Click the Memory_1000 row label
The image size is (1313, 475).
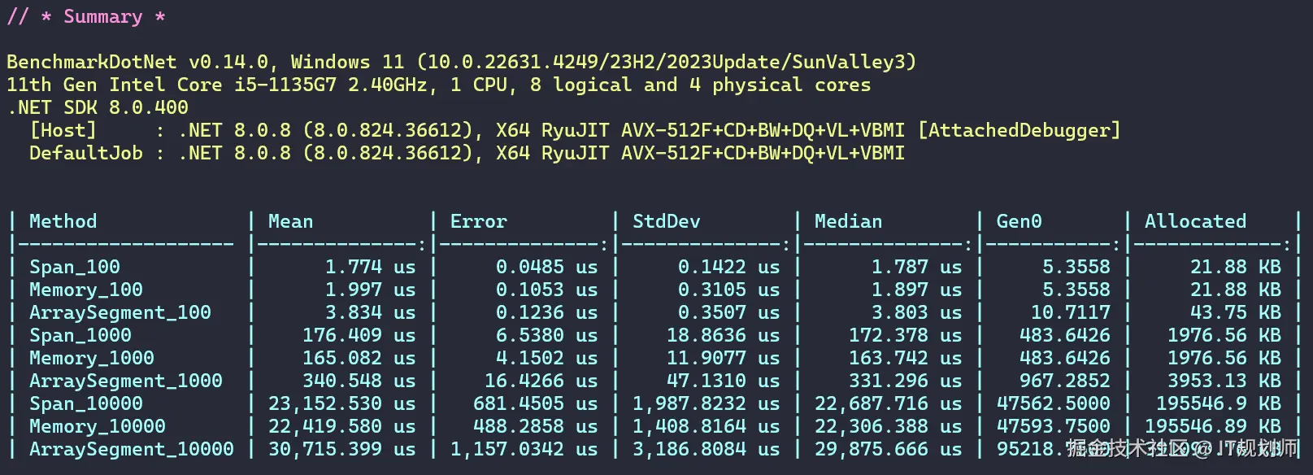pos(92,358)
